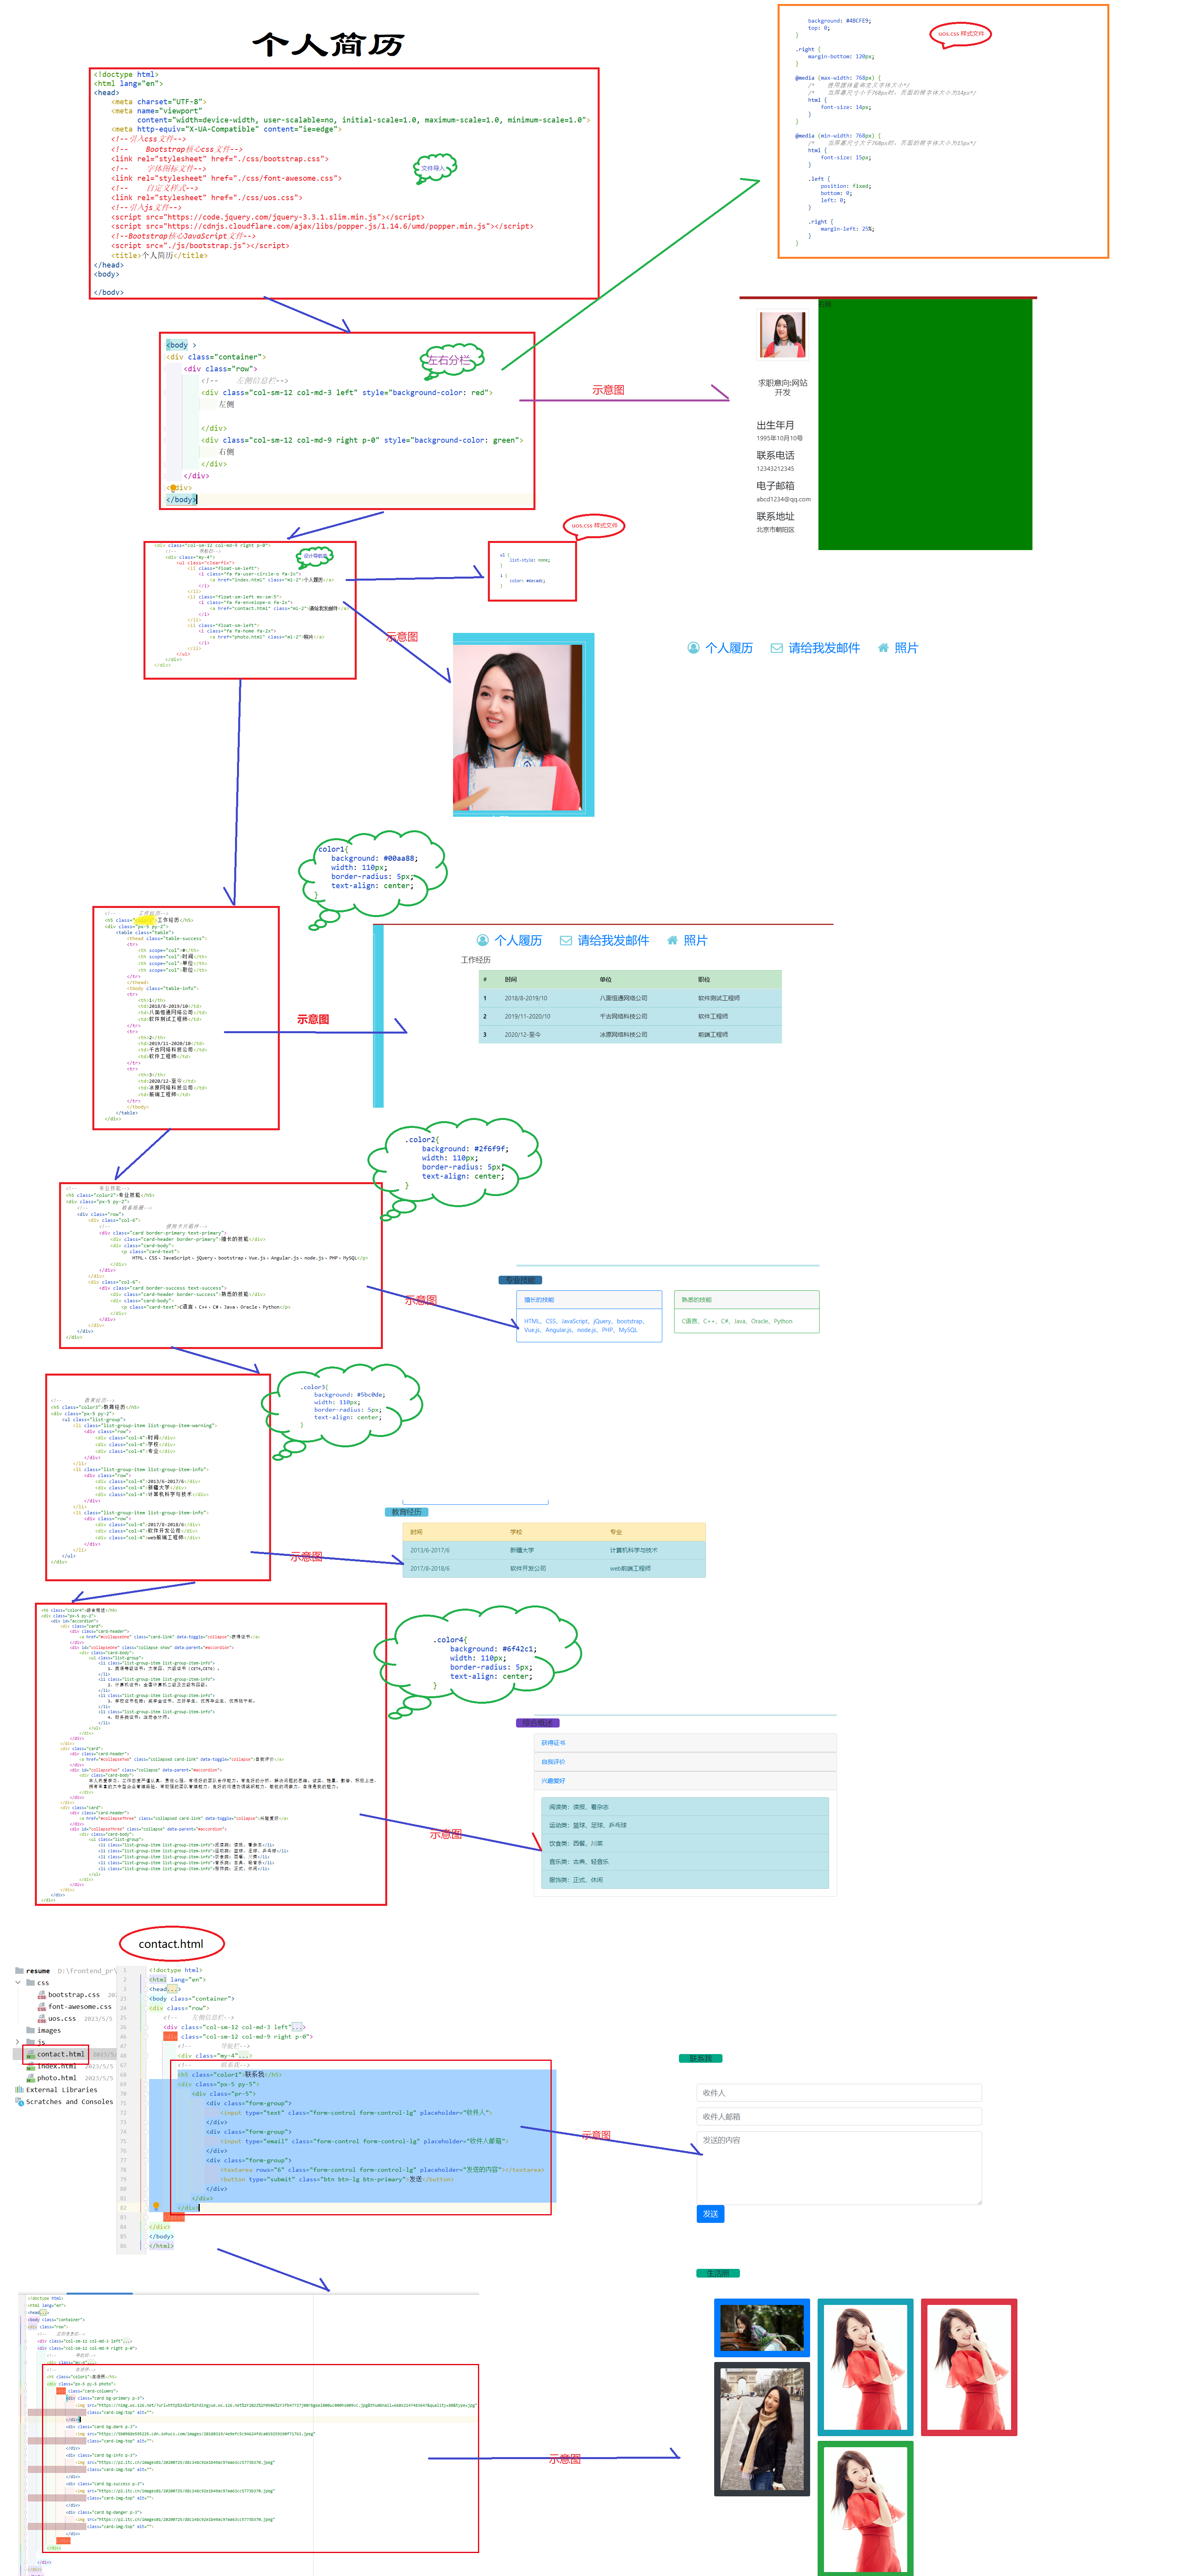Expand the 自我评价 accordion header

tap(553, 1762)
